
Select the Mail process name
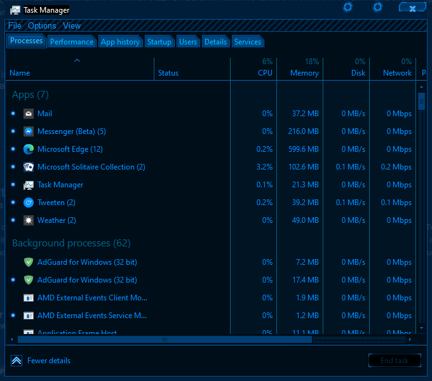click(44, 114)
